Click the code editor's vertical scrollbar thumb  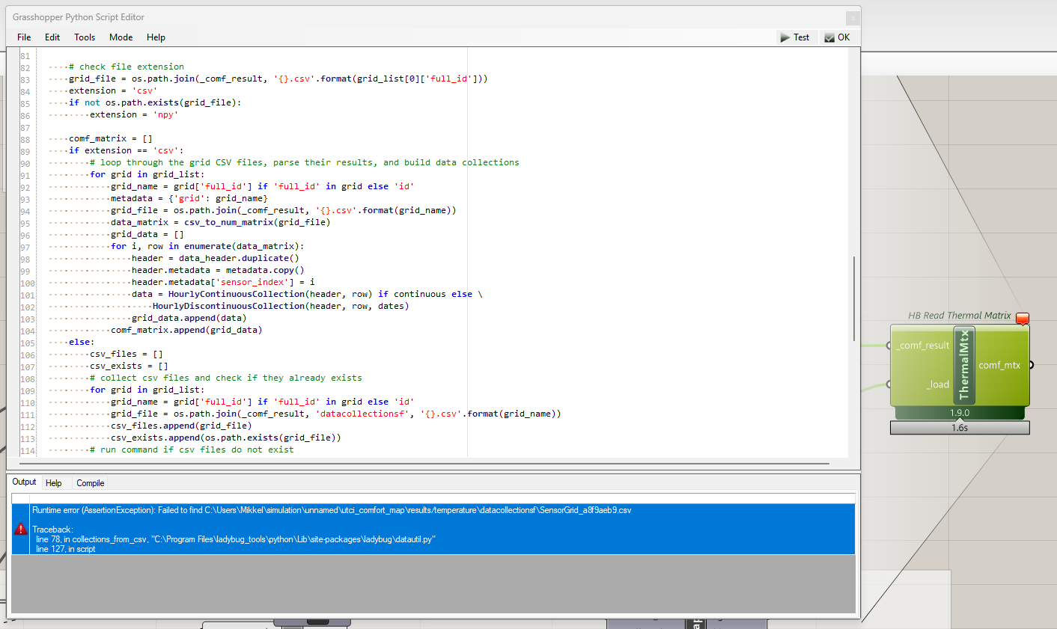853,298
